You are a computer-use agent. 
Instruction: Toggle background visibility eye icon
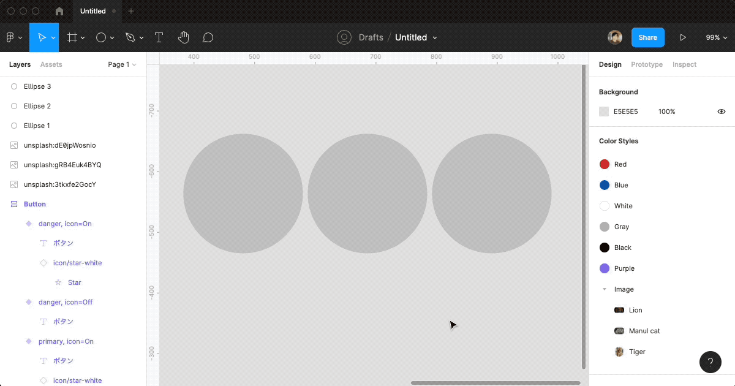[x=721, y=112]
